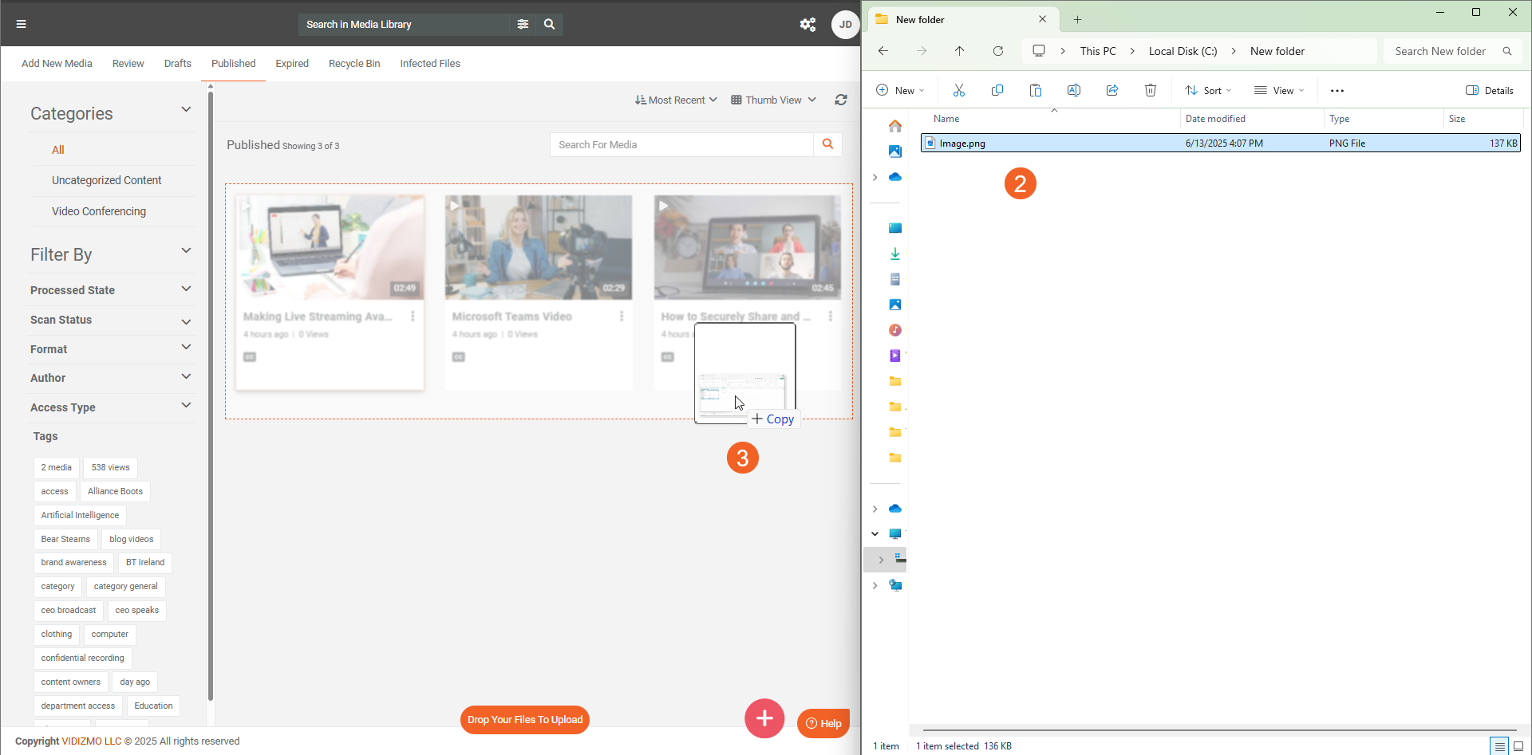This screenshot has width=1532, height=755.
Task: Delete selected file using trash icon
Action: click(1151, 90)
